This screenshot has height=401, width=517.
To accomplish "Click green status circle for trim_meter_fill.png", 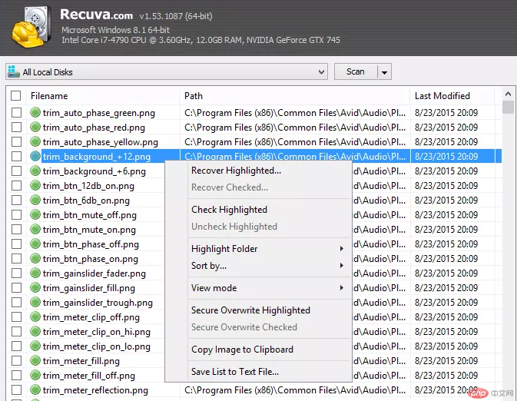I will click(35, 361).
